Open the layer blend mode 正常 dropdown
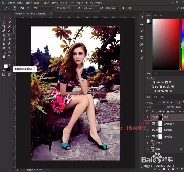 pos(155,107)
